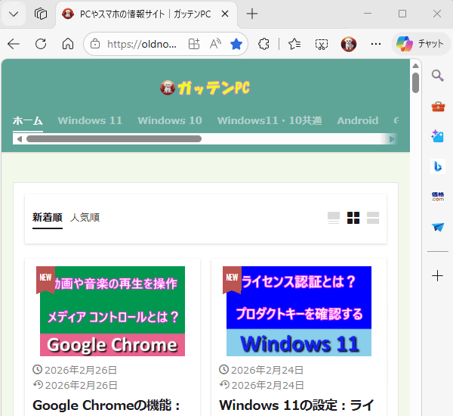Open the Copilot チャット button
Image resolution: width=453 pixels, height=416 pixels.
421,44
